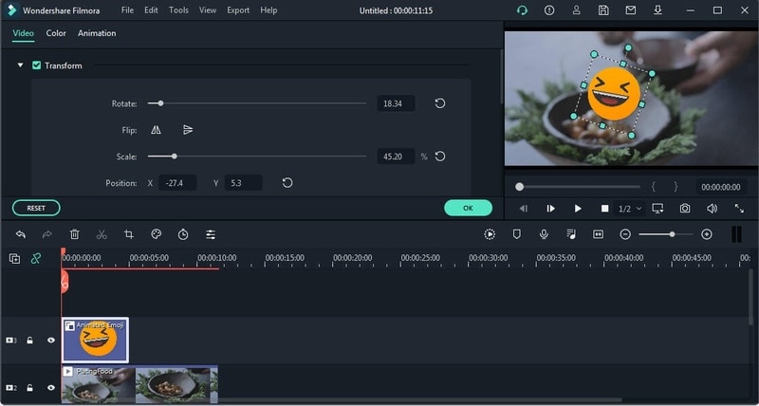
Task: Open the Help menu
Action: [268, 10]
